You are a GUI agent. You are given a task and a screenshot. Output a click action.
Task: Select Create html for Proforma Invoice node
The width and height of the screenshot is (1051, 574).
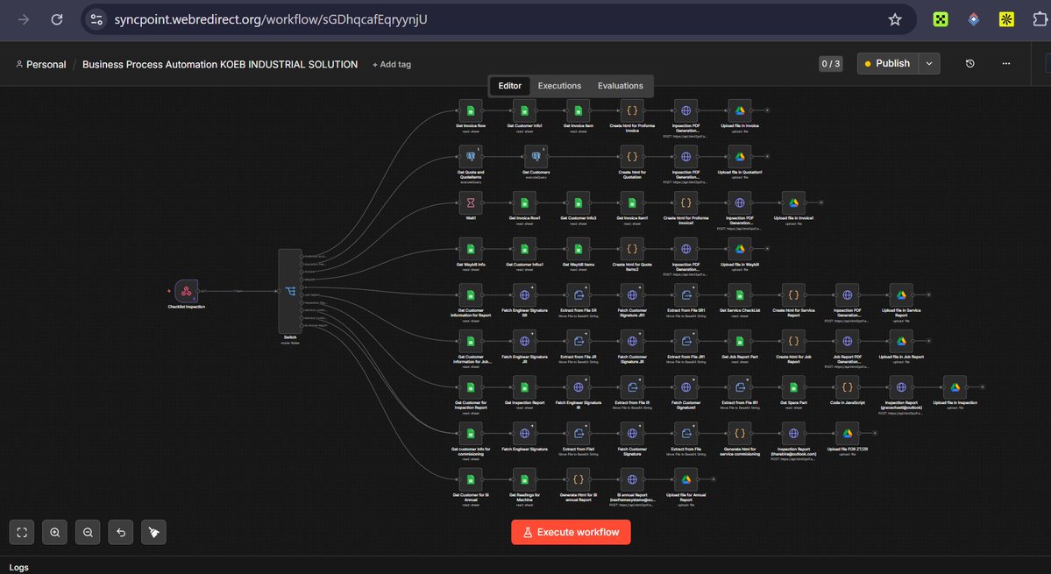(632, 110)
